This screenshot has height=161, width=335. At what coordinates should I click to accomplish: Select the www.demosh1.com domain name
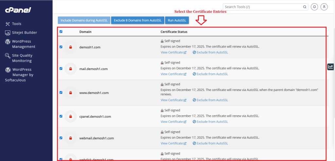click(94, 93)
